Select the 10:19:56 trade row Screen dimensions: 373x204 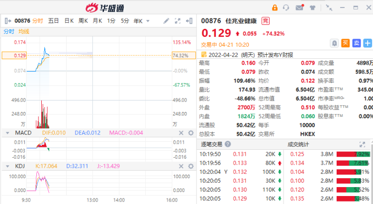pos(241,163)
